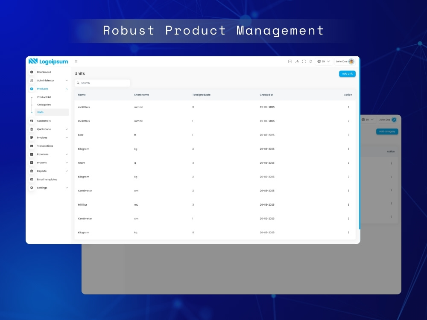Click the quick add plus icon in header
Screen dimensions: 427x320
click(290, 61)
